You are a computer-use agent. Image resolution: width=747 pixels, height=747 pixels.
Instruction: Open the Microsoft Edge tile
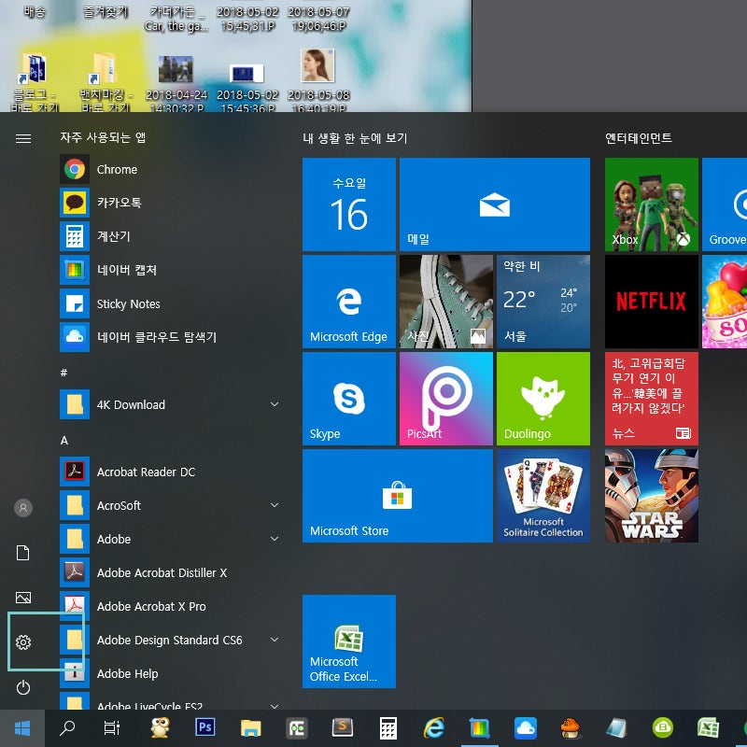click(348, 302)
